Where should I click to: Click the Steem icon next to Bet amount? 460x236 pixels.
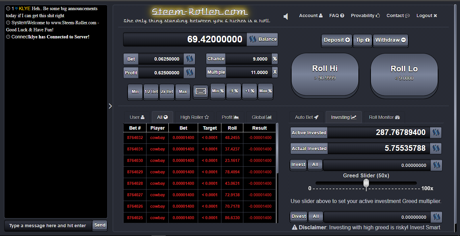pyautogui.click(x=189, y=59)
